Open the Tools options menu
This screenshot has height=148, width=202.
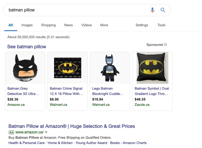[x=161, y=25]
